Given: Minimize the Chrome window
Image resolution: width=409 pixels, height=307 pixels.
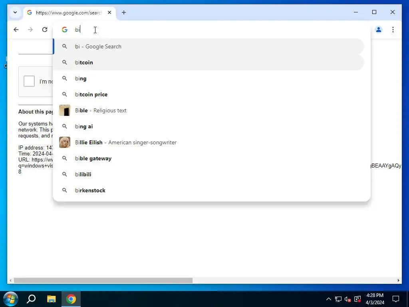Looking at the screenshot, I should (356, 12).
